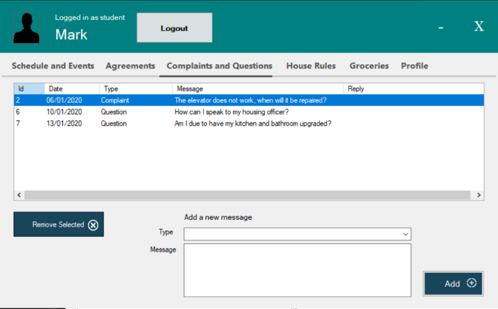The image size is (498, 309).
Task: Click the Question type in row 7
Action: tap(113, 123)
